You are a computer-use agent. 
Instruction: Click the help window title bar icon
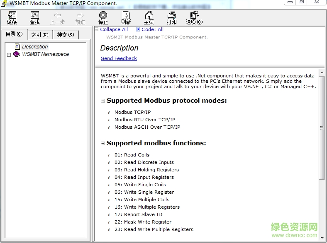click(4, 3)
